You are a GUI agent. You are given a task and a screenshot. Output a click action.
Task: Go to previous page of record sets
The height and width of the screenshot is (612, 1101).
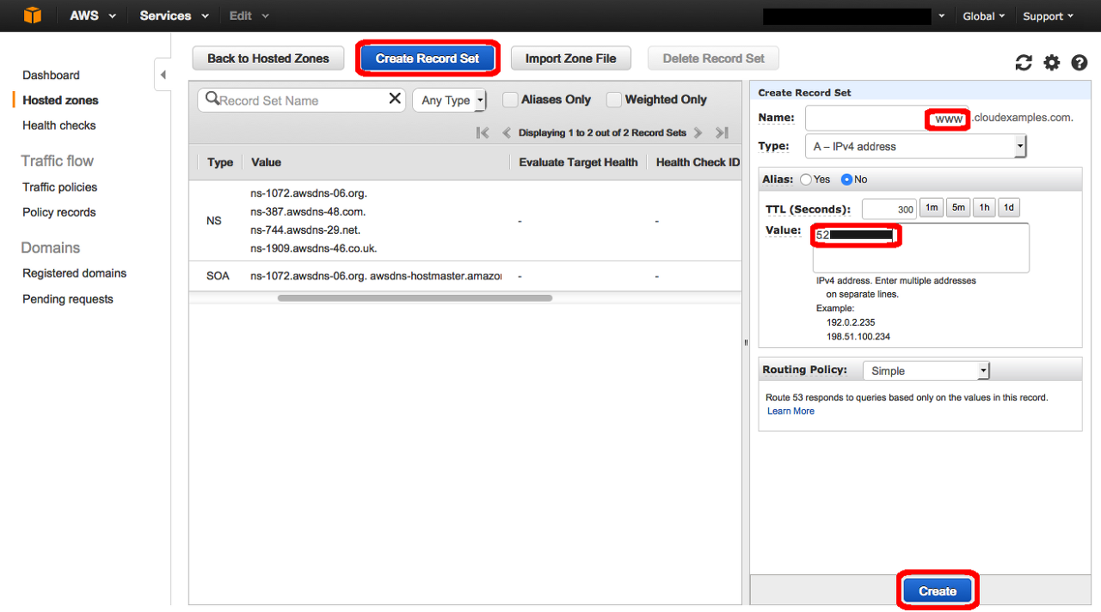click(x=507, y=132)
